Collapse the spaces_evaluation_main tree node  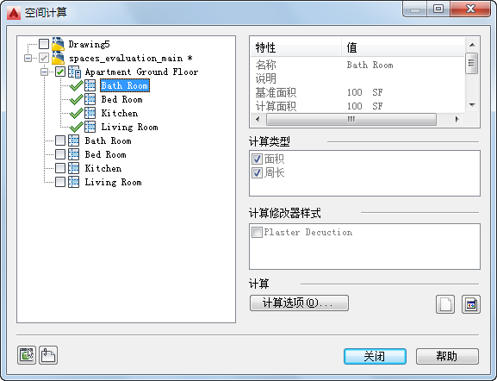[x=28, y=58]
